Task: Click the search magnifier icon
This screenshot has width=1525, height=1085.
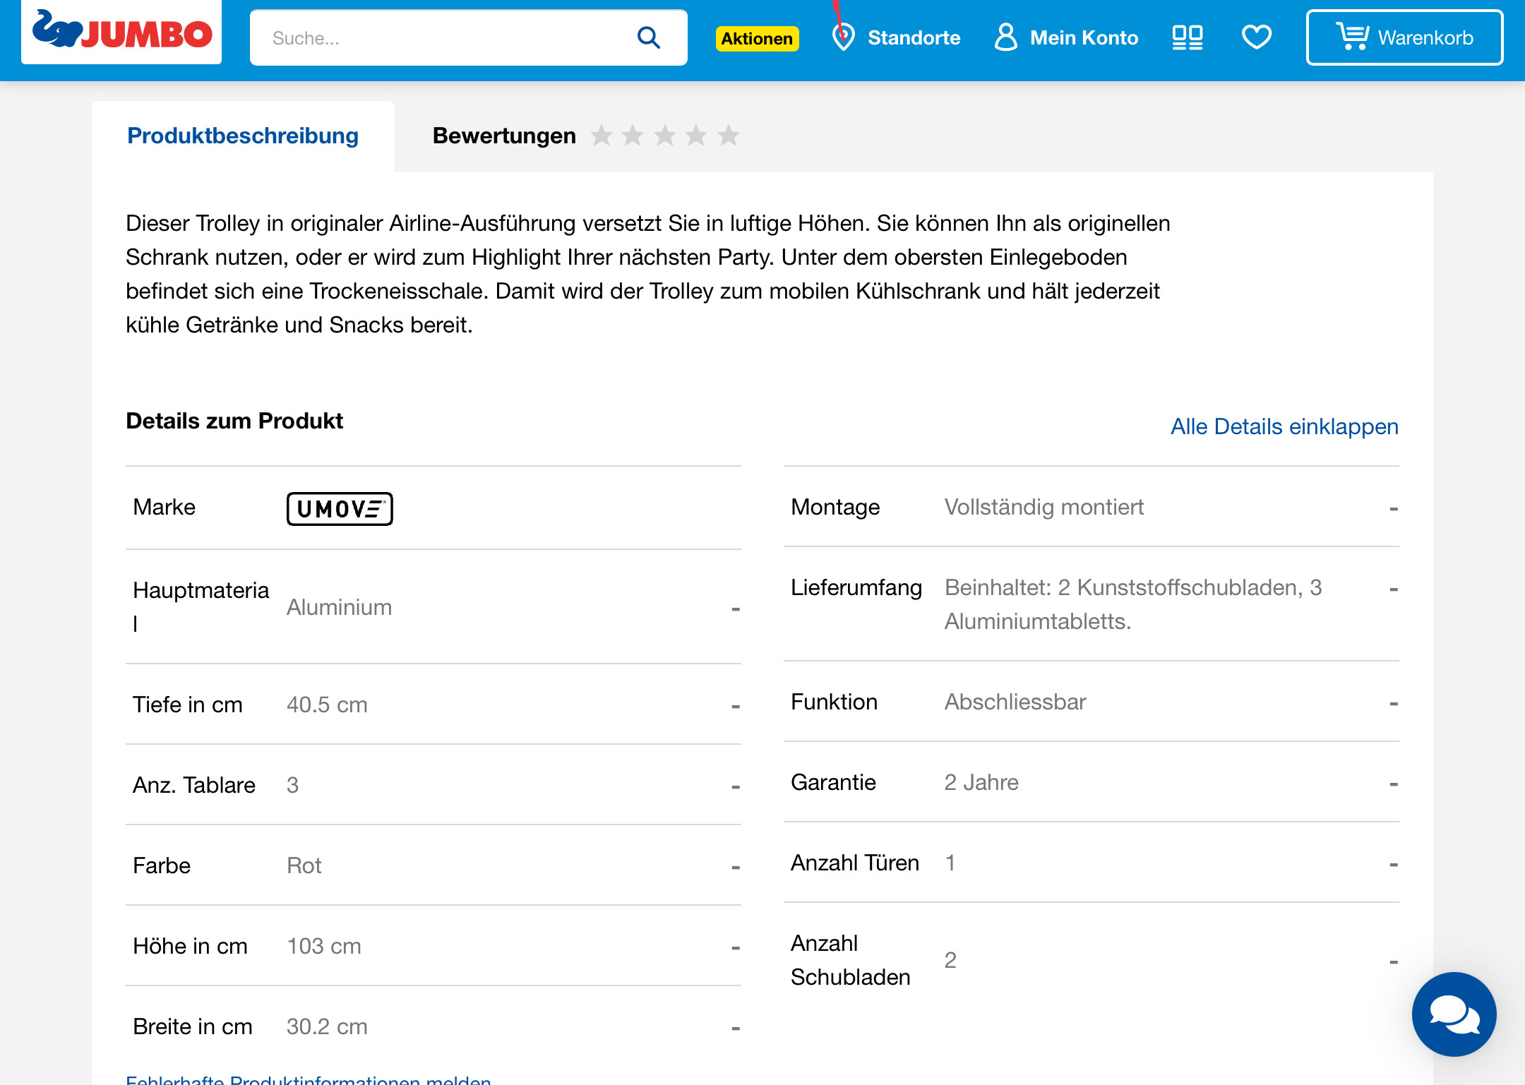Action: (x=648, y=37)
